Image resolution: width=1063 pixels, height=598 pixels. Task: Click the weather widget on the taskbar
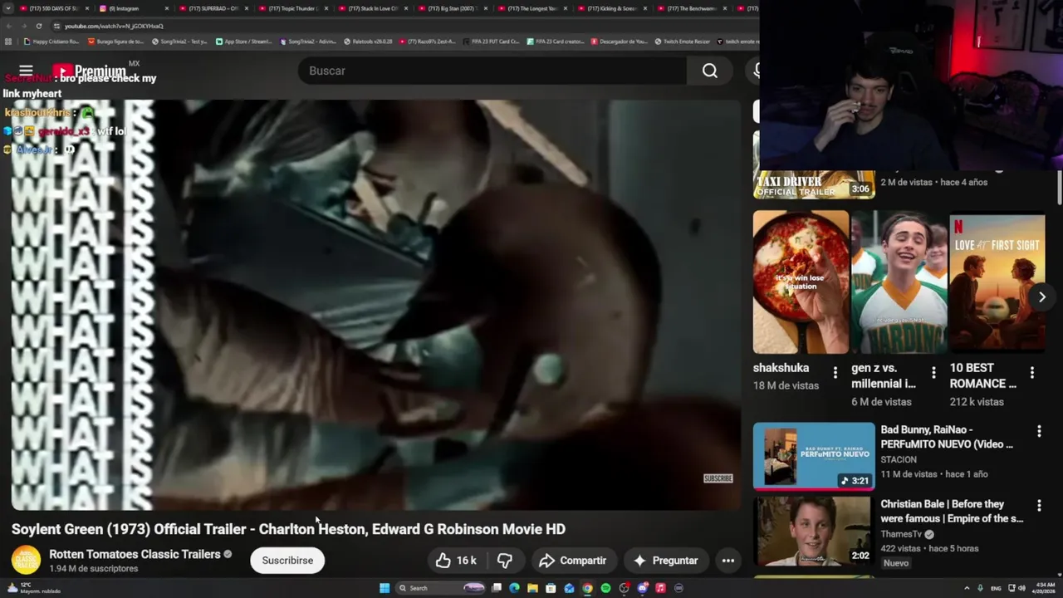(33, 588)
